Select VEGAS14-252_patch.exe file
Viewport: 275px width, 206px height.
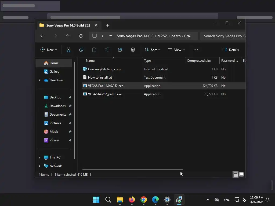(x=164, y=94)
